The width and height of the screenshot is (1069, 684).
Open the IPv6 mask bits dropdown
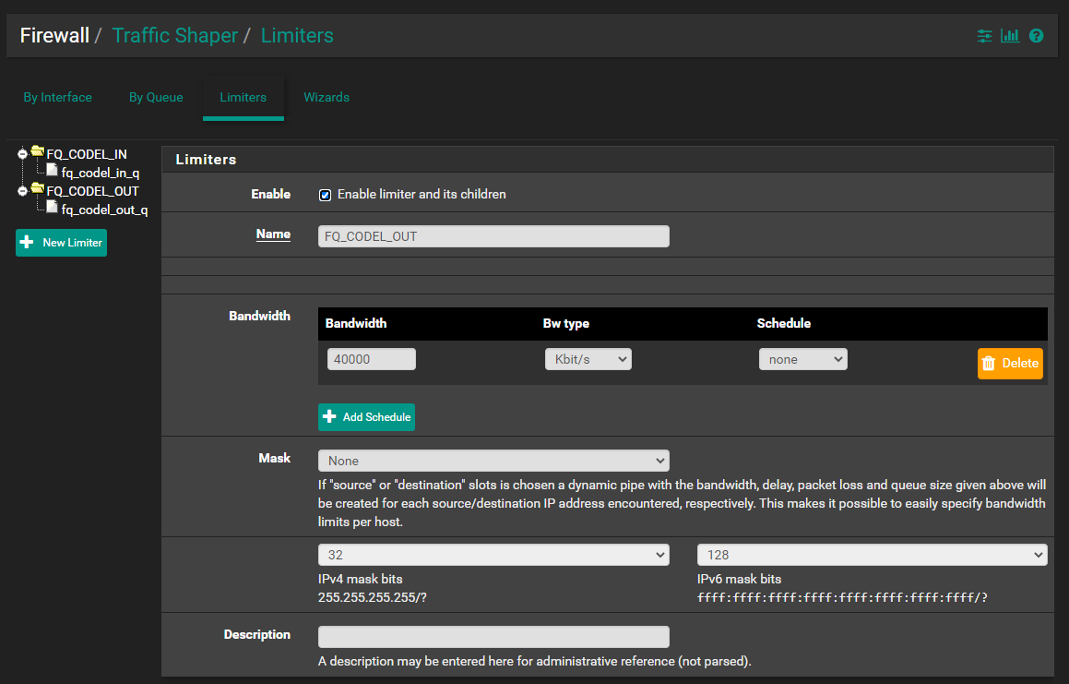(x=872, y=555)
